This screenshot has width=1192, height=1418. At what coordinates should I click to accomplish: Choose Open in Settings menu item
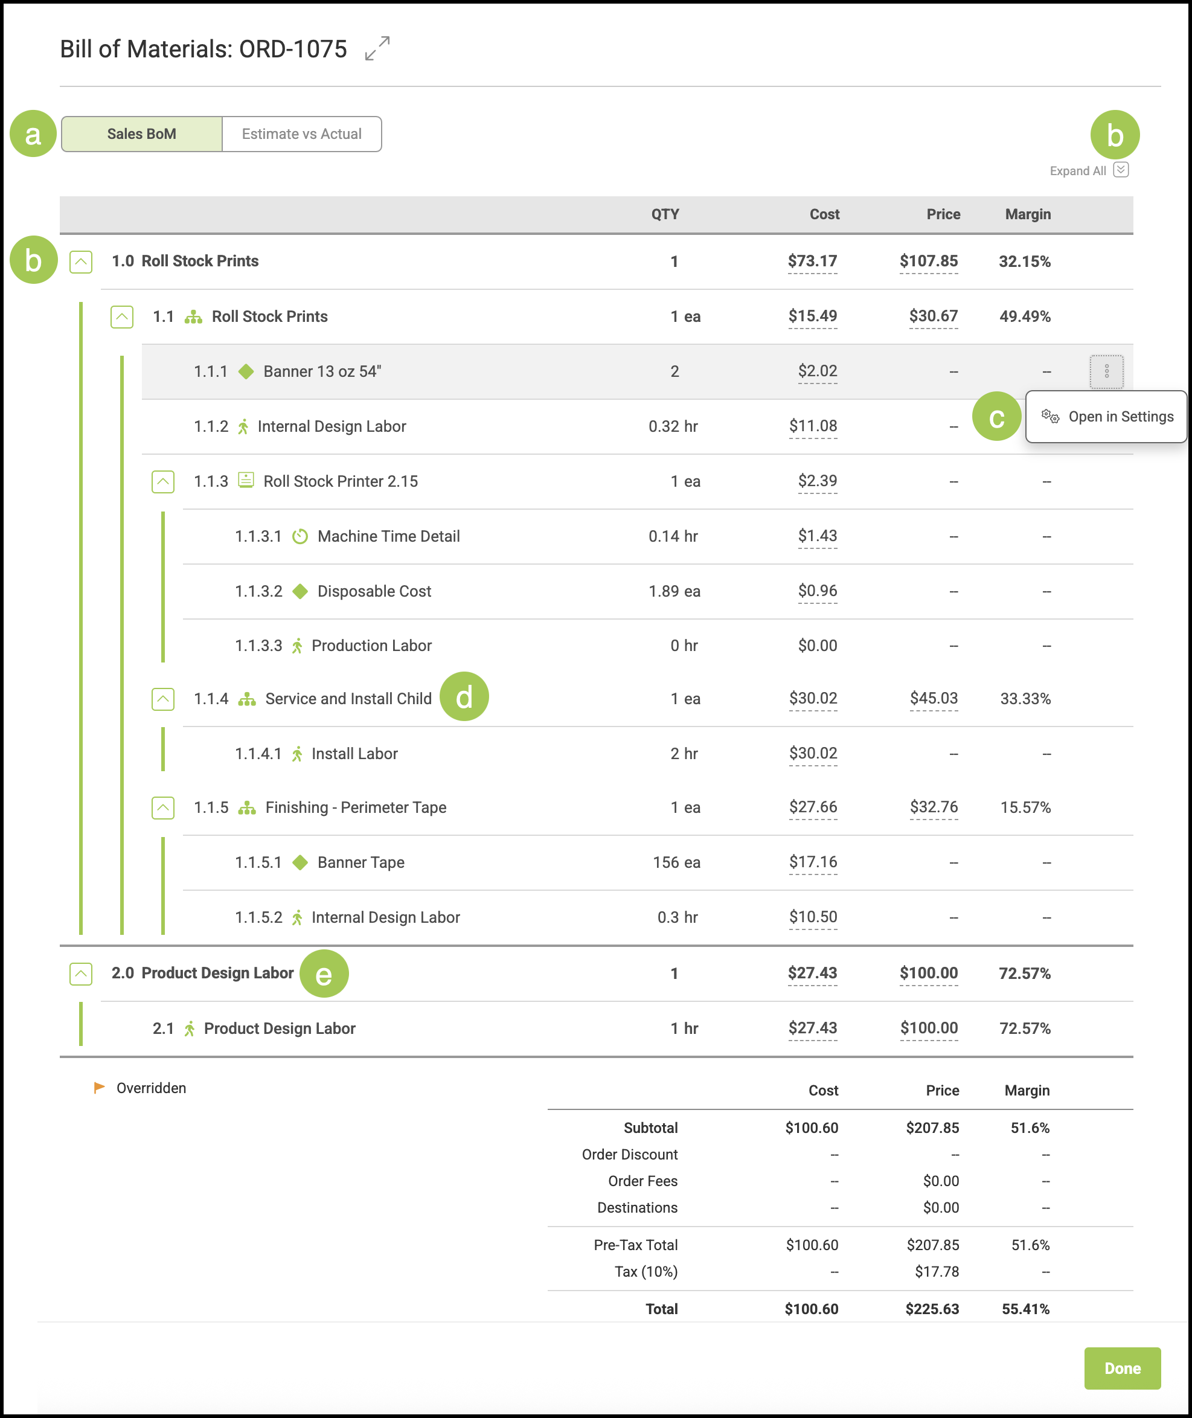1120,416
